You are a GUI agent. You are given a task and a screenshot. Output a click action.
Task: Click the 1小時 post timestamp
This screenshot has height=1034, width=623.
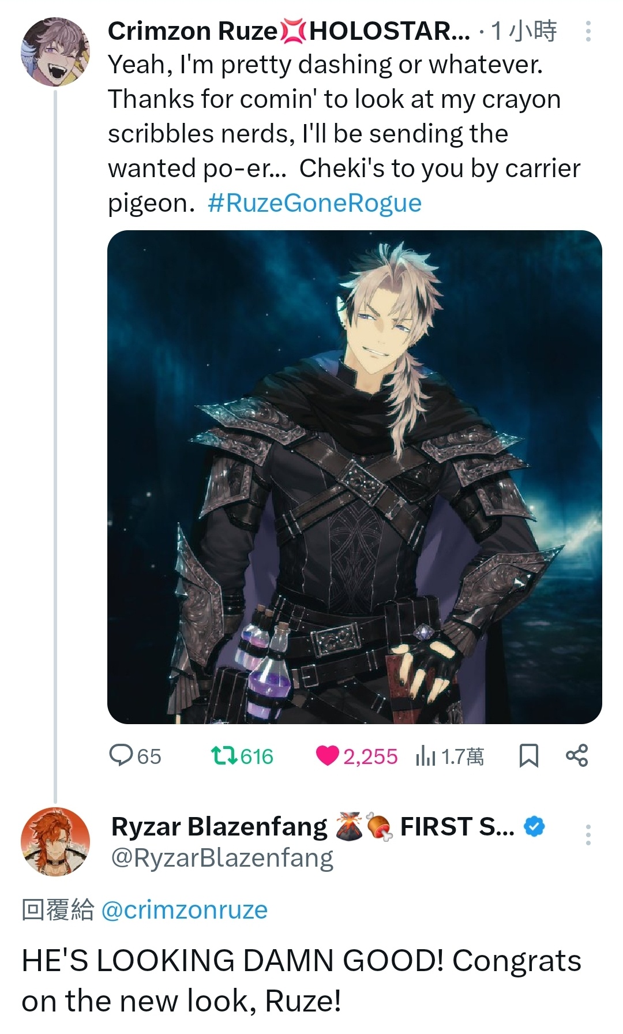click(524, 31)
